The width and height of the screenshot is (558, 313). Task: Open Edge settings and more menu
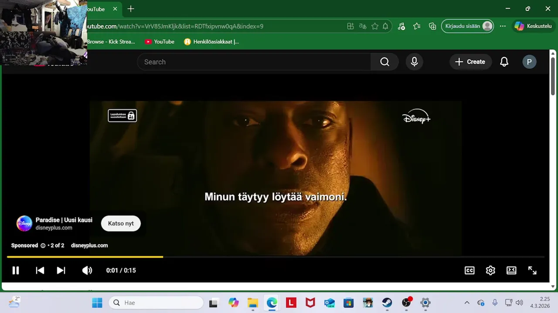tap(503, 26)
